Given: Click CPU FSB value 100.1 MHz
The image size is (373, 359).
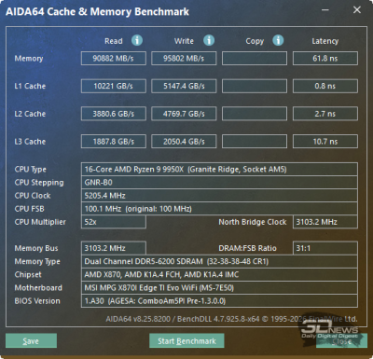Looking at the screenshot, I should [x=219, y=209].
